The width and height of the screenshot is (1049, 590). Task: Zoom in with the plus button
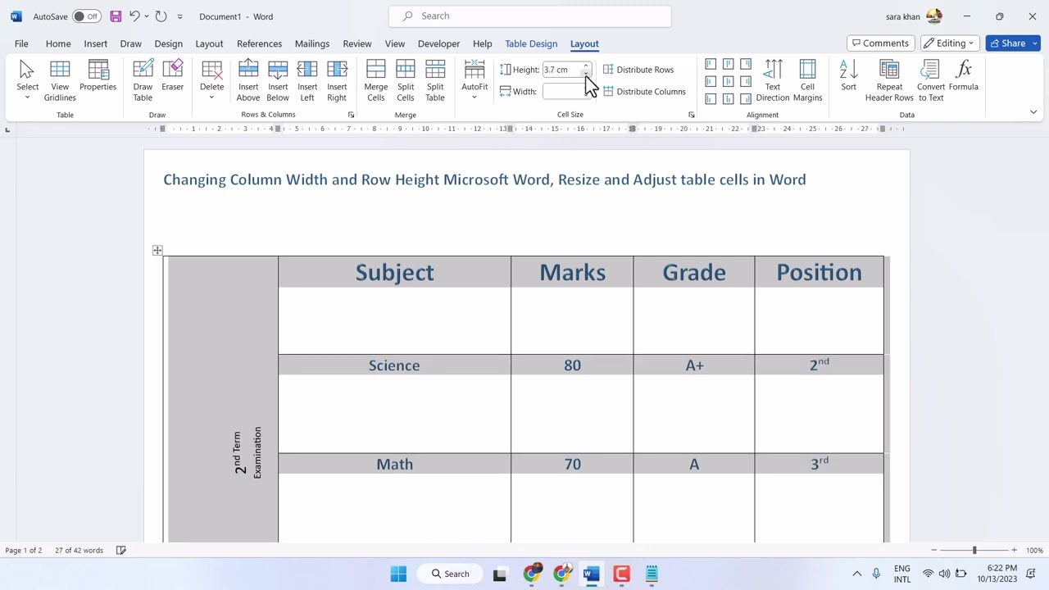[1014, 551]
